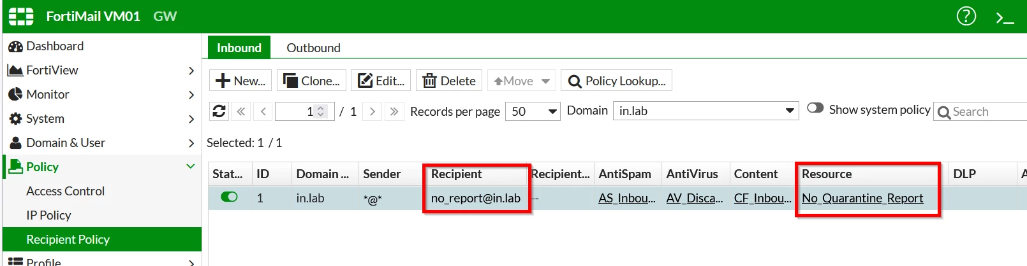Screen dimensions: 1027x266
Task: Open Access Control under Policy
Action: (65, 191)
